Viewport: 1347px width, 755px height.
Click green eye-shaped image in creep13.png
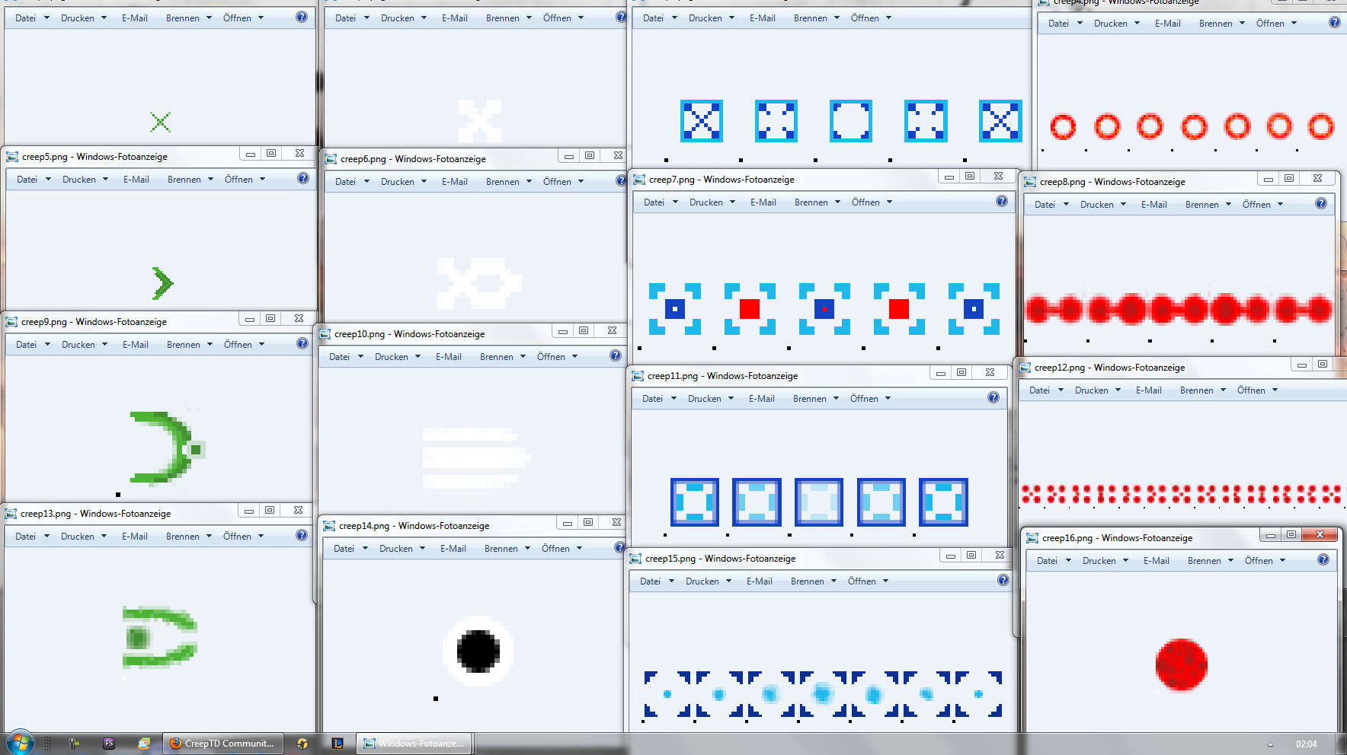159,637
